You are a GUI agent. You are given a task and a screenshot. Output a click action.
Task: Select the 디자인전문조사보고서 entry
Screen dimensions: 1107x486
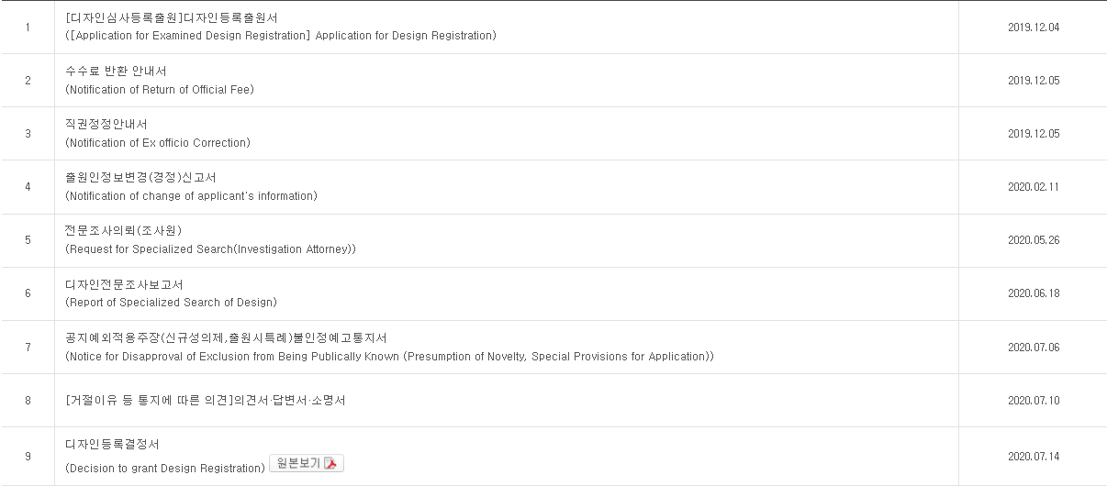click(x=124, y=284)
